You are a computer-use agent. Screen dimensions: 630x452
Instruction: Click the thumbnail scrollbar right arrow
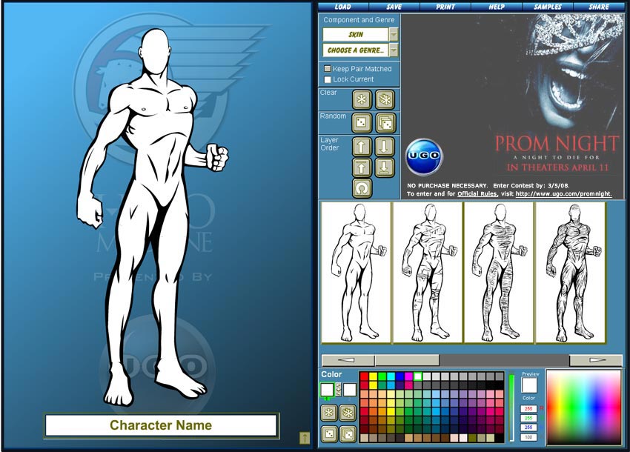click(x=595, y=360)
